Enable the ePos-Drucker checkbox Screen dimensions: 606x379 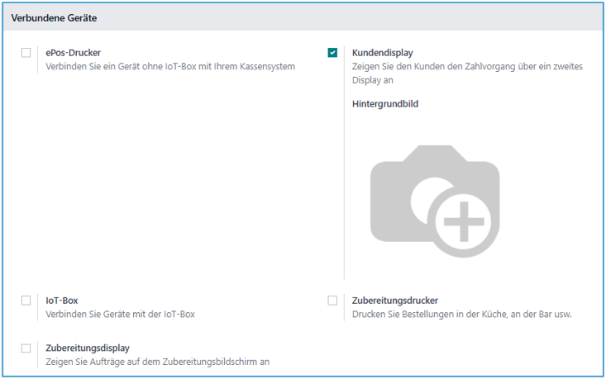coord(26,53)
